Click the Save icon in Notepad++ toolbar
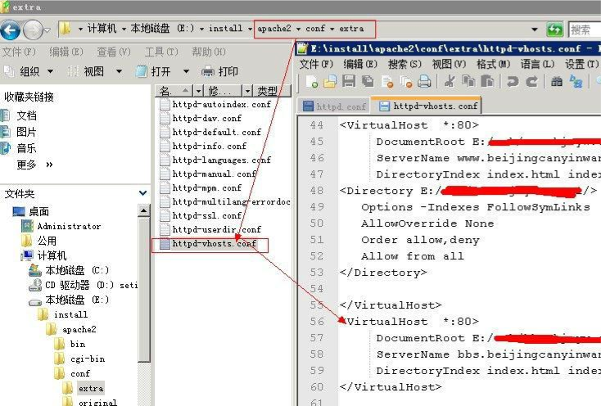The image size is (601, 406). 348,81
